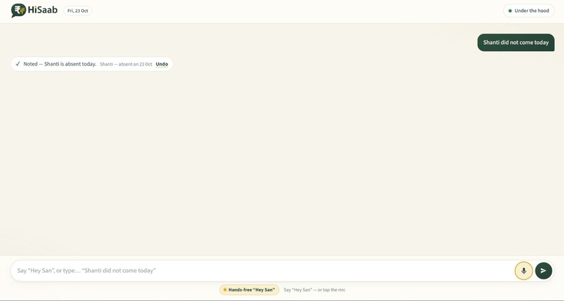Screen dimensions: 564x301
Task: Tap the microphone button
Action: click(523, 271)
